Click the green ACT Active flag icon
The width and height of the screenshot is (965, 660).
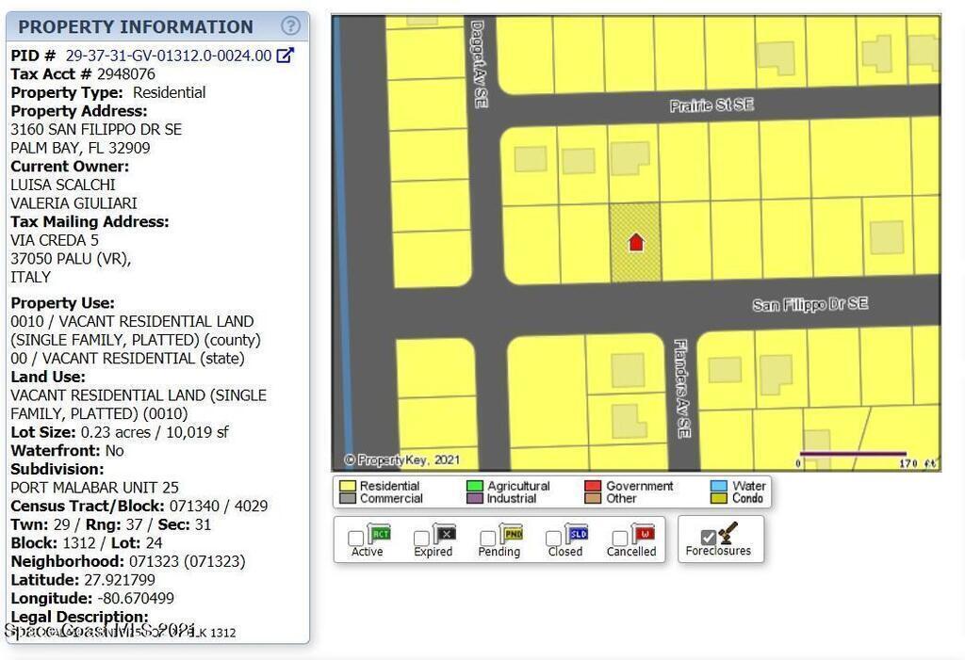[x=380, y=534]
